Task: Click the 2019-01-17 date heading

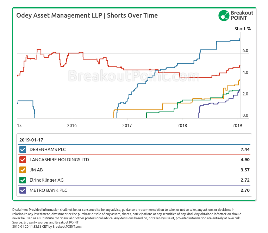Action: (31, 140)
